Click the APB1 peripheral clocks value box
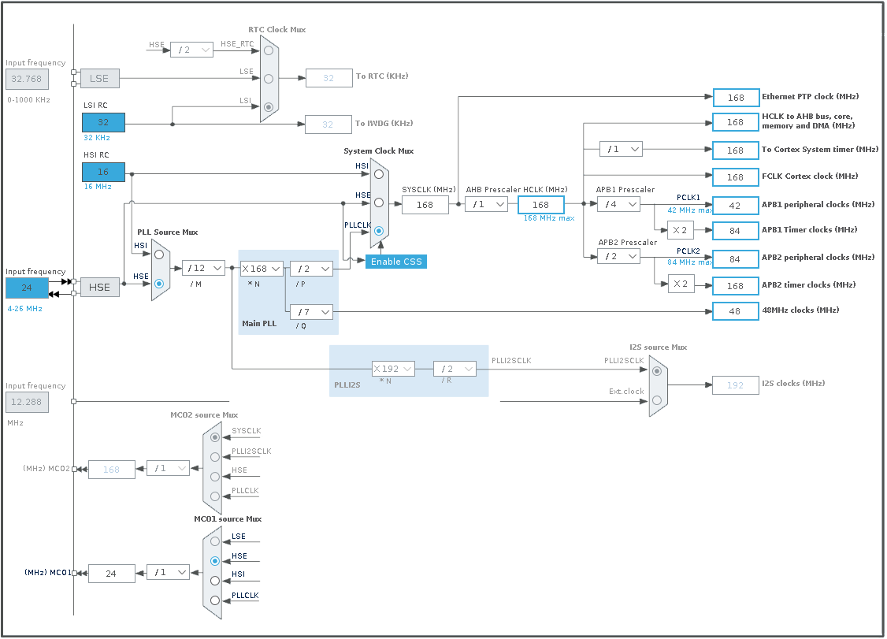The height and width of the screenshot is (639, 887). click(x=736, y=206)
